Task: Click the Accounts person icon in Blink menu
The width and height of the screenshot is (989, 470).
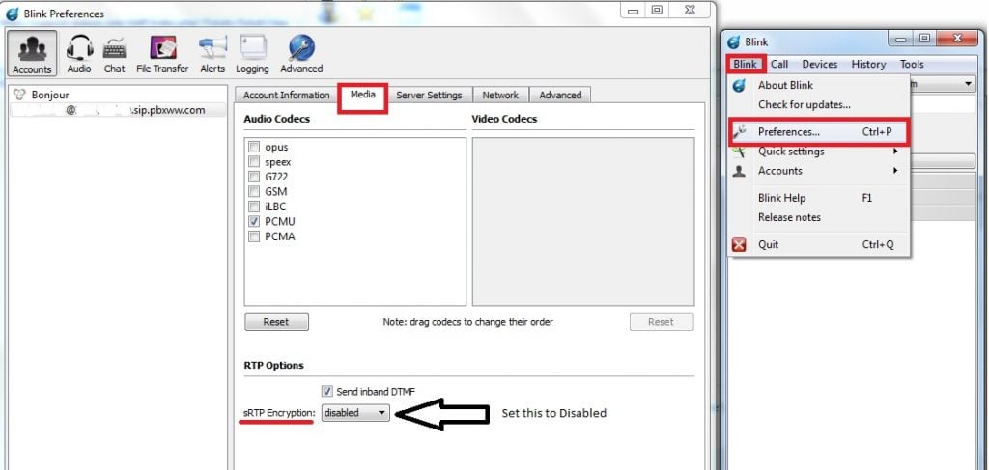Action: [739, 171]
